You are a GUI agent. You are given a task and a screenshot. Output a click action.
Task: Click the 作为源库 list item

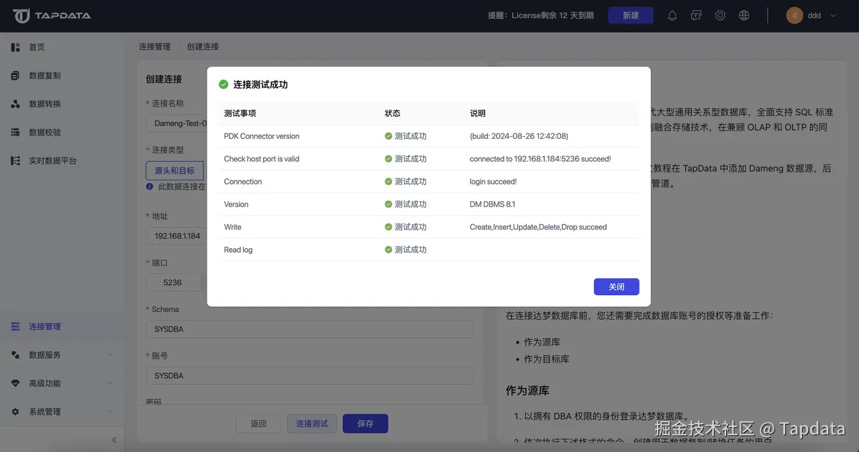pyautogui.click(x=542, y=342)
